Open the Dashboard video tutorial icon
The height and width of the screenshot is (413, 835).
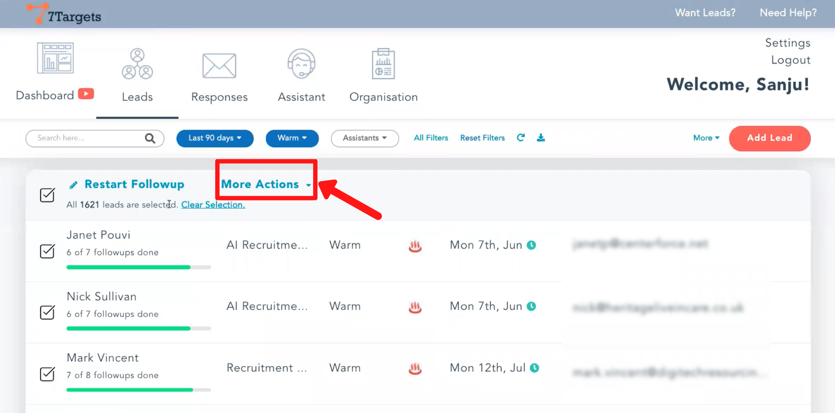(86, 94)
